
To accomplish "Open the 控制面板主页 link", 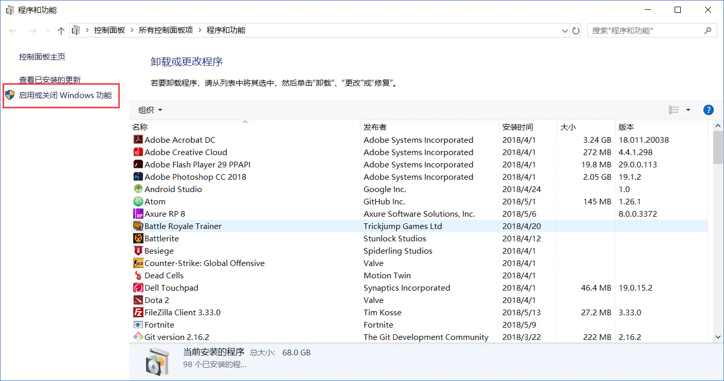I will tap(42, 57).
